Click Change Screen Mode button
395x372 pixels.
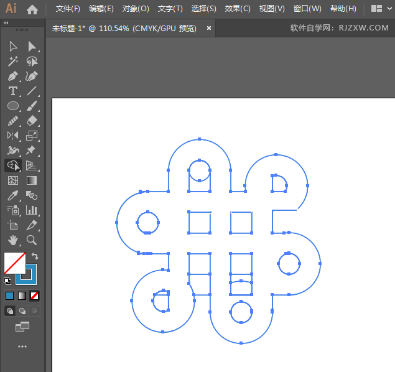pos(22,327)
